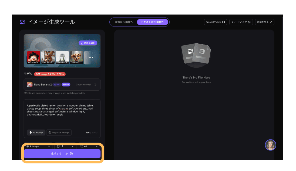Screen dimensions: 296x171
Task: Open Tutorial Videos
Action: pyautogui.click(x=215, y=22)
